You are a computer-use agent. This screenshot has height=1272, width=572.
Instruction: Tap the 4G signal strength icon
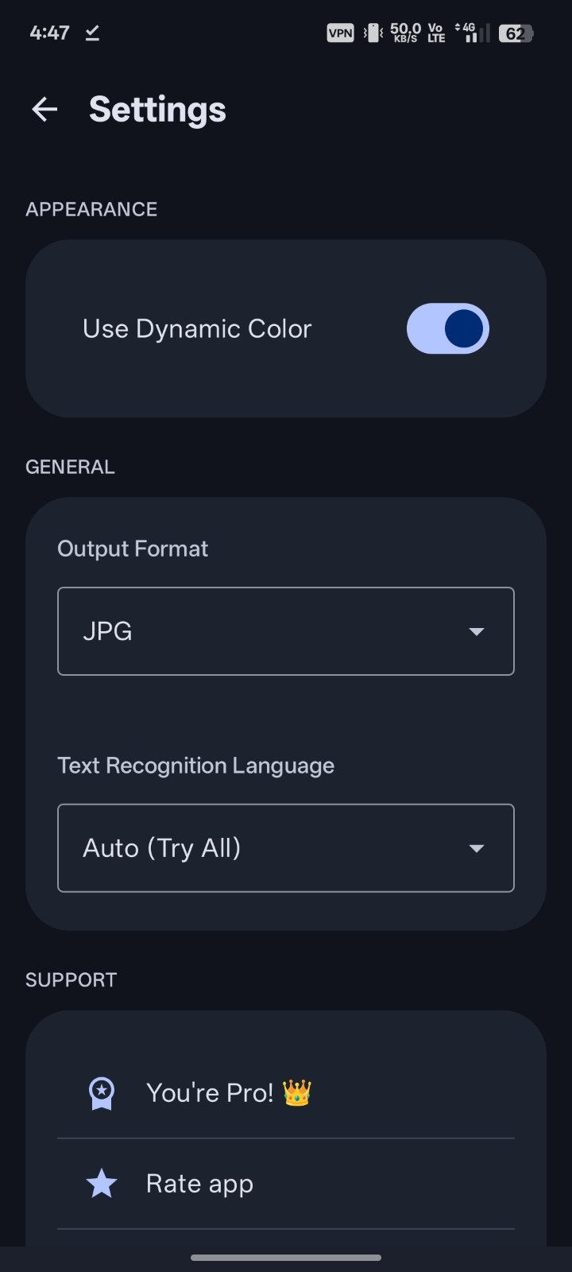[x=472, y=33]
